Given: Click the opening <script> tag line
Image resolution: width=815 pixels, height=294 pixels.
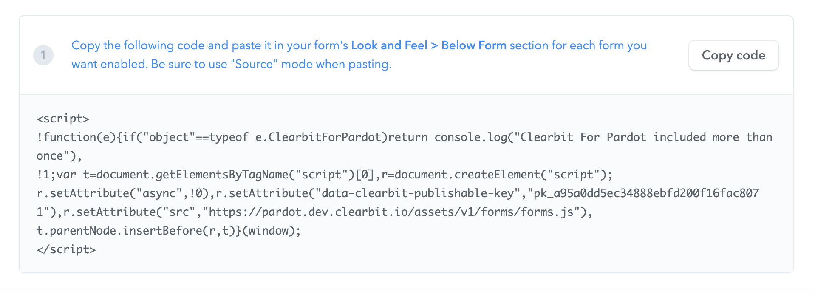Looking at the screenshot, I should click(x=63, y=119).
